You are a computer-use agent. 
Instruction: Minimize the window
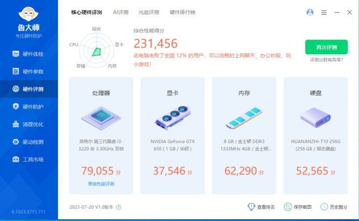point(337,13)
